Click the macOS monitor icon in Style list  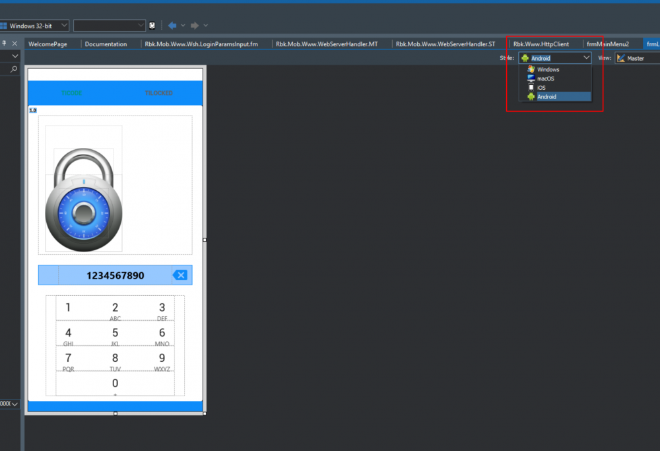531,79
